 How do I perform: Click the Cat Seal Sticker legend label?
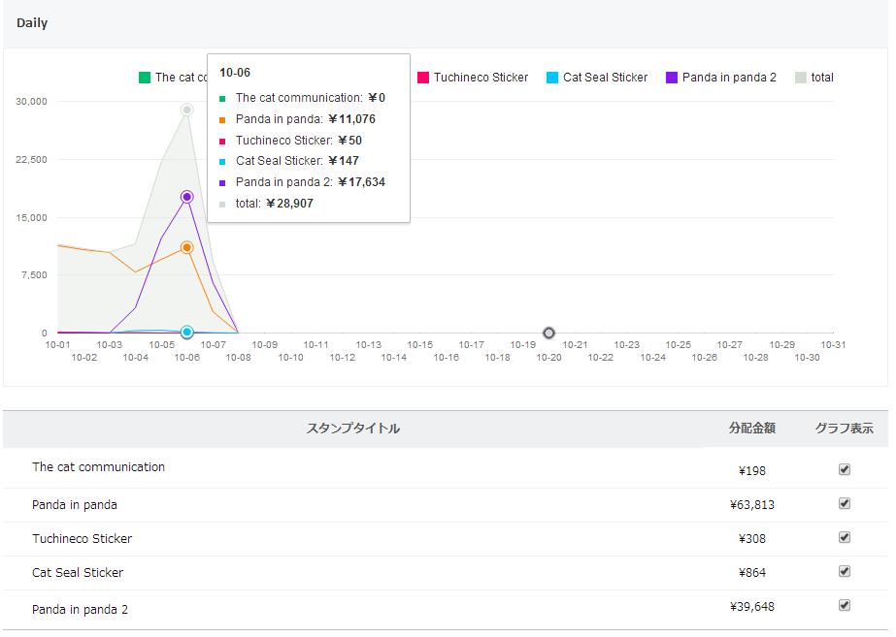[x=605, y=78]
